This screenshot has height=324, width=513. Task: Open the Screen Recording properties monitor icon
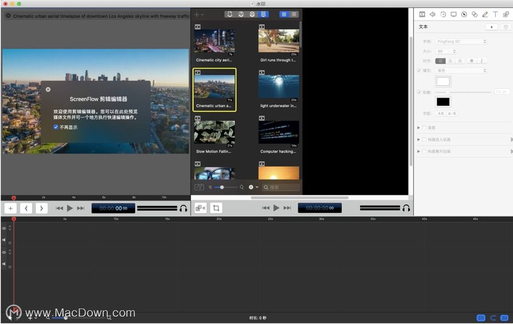pos(453,14)
